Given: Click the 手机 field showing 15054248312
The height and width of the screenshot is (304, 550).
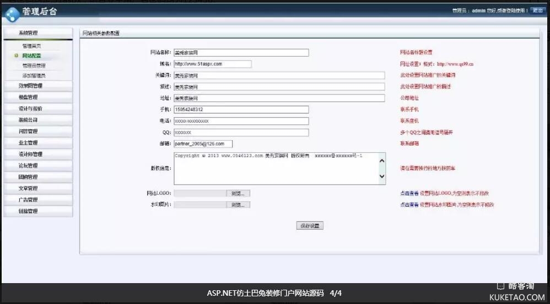Looking at the screenshot, I should 241,109.
